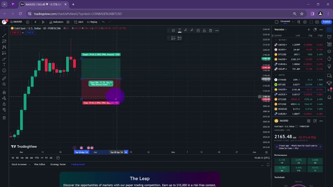This screenshot has height=187, width=333.
Task: Open the Pine Editor tab
Action: pyautogui.click(x=40, y=164)
